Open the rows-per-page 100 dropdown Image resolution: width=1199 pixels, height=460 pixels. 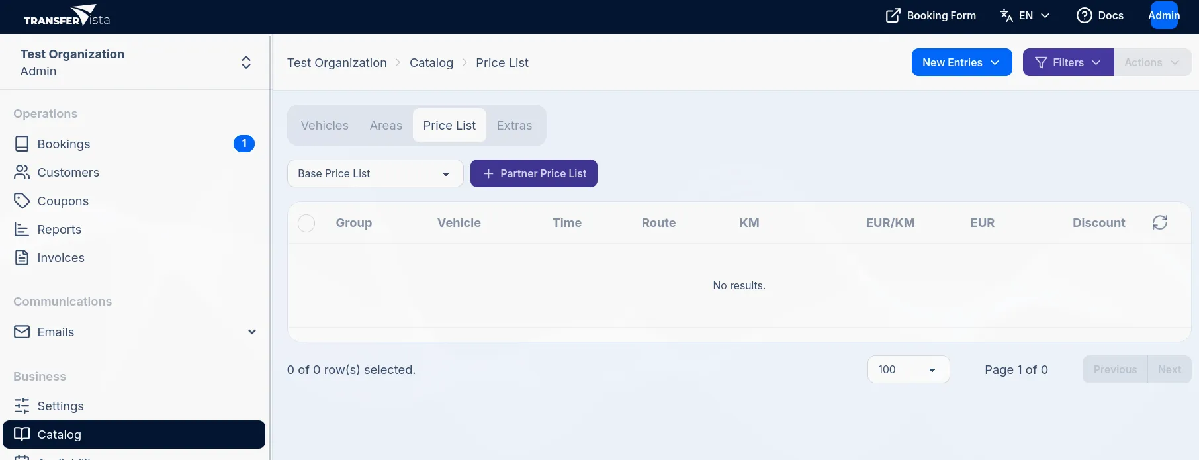click(x=908, y=369)
